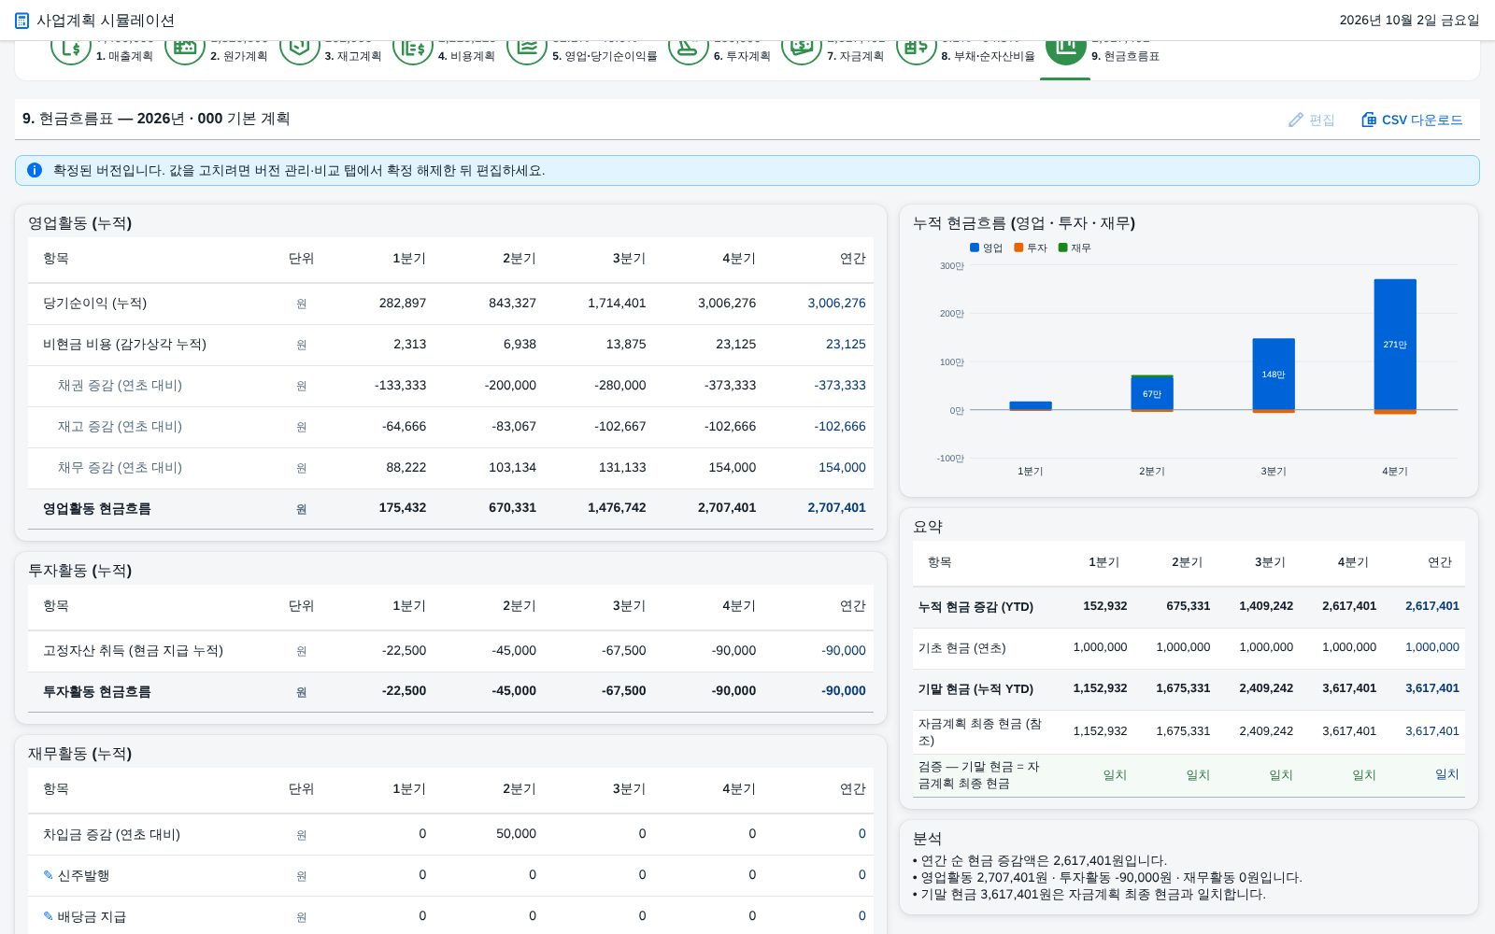Click the 투자계획 step icon
This screenshot has height=934, width=1495.
coord(689,51)
